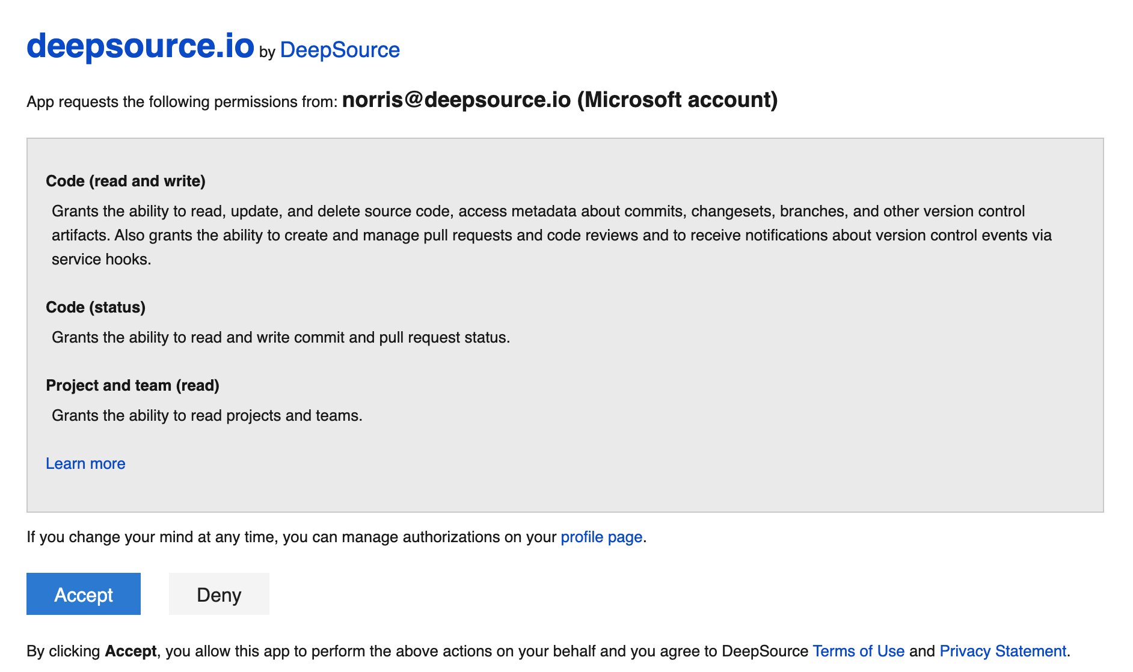Click the 'App requests the following permissions' text
The height and width of the screenshot is (672, 1133).
click(182, 102)
